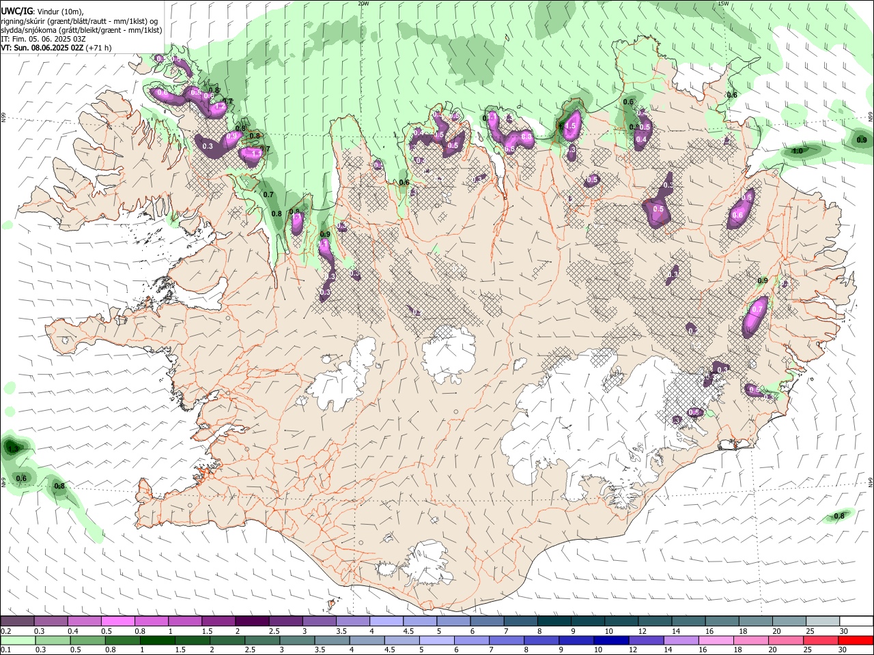The image size is (874, 655).
Task: Select the lavender snow swatch between 4 and 4.5
Action: pos(386,622)
